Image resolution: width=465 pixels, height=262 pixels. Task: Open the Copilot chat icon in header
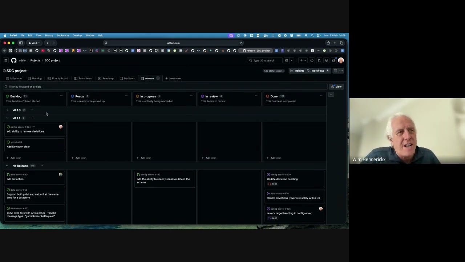287,60
